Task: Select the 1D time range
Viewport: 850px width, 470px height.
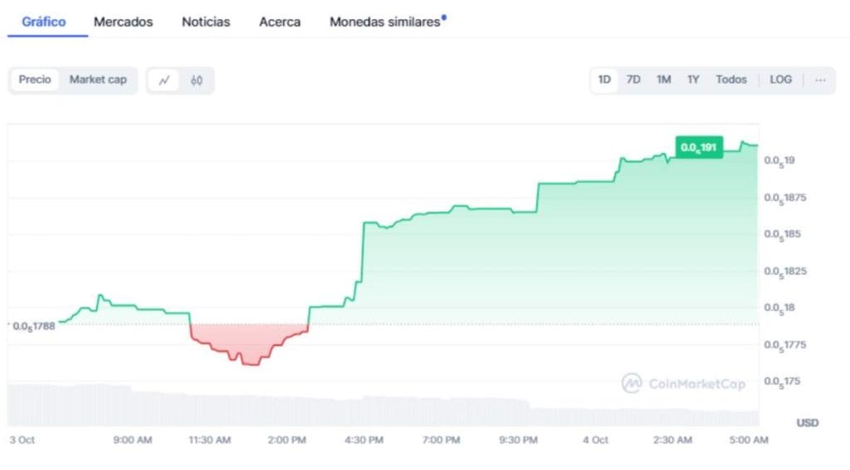Action: click(604, 80)
